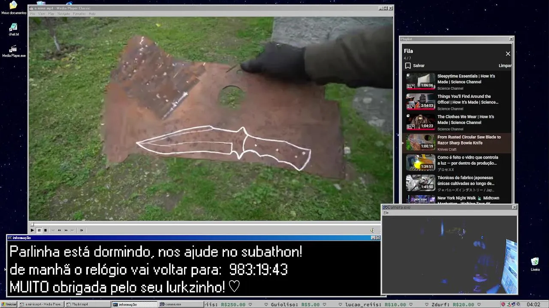This screenshot has height=308, width=549.
Task: Click the red system tray icon
Action: pyautogui.click(x=503, y=305)
